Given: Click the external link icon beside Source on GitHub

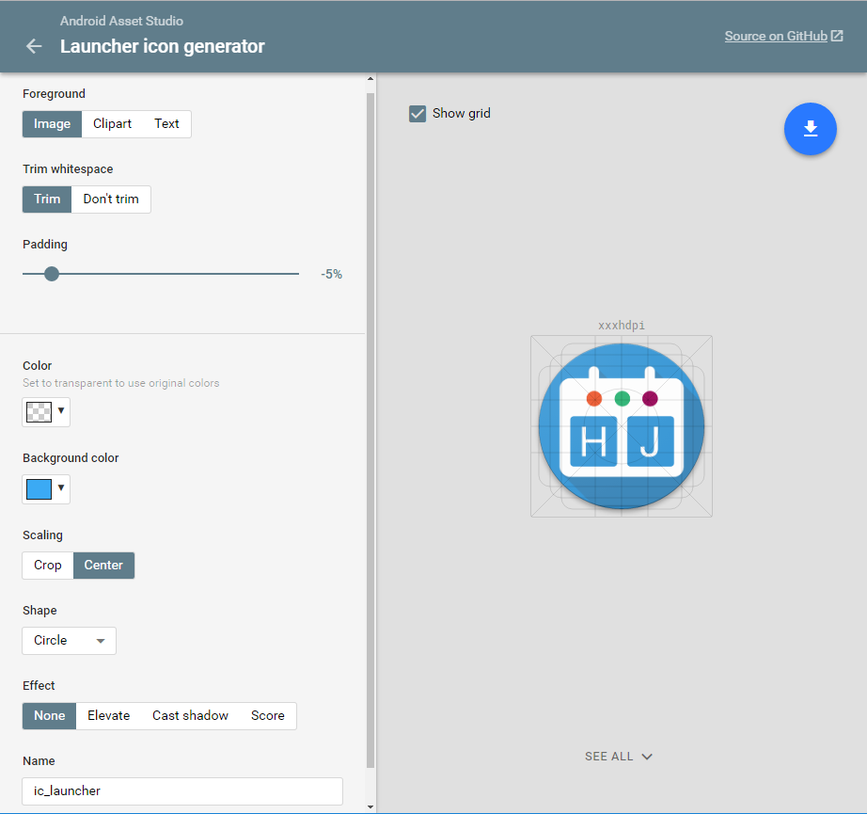Looking at the screenshot, I should [x=835, y=35].
